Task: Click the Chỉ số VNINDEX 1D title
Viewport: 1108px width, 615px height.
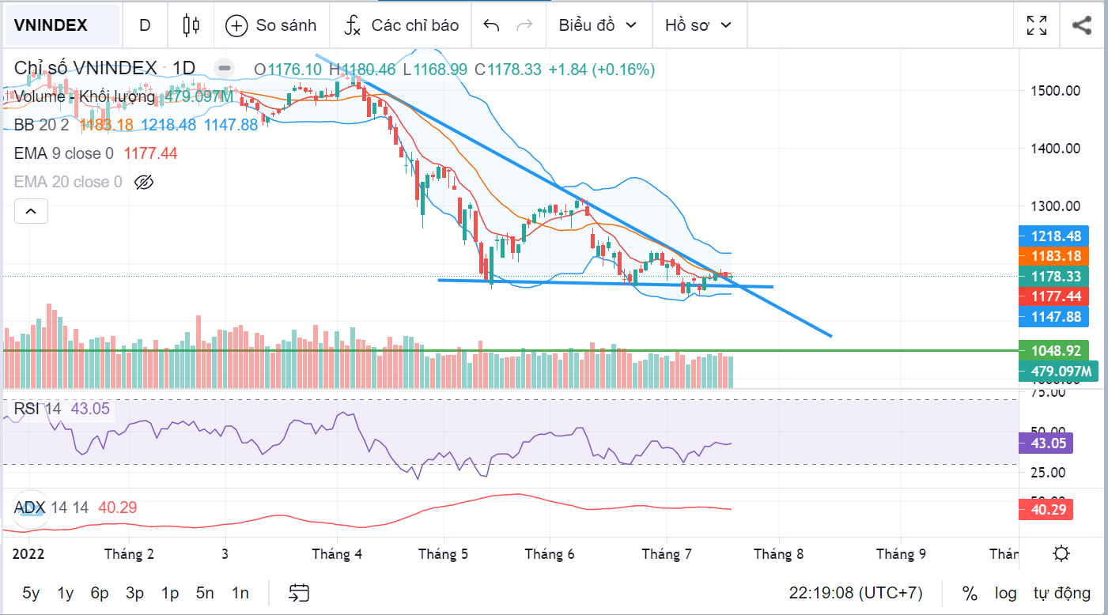Action: click(x=104, y=69)
